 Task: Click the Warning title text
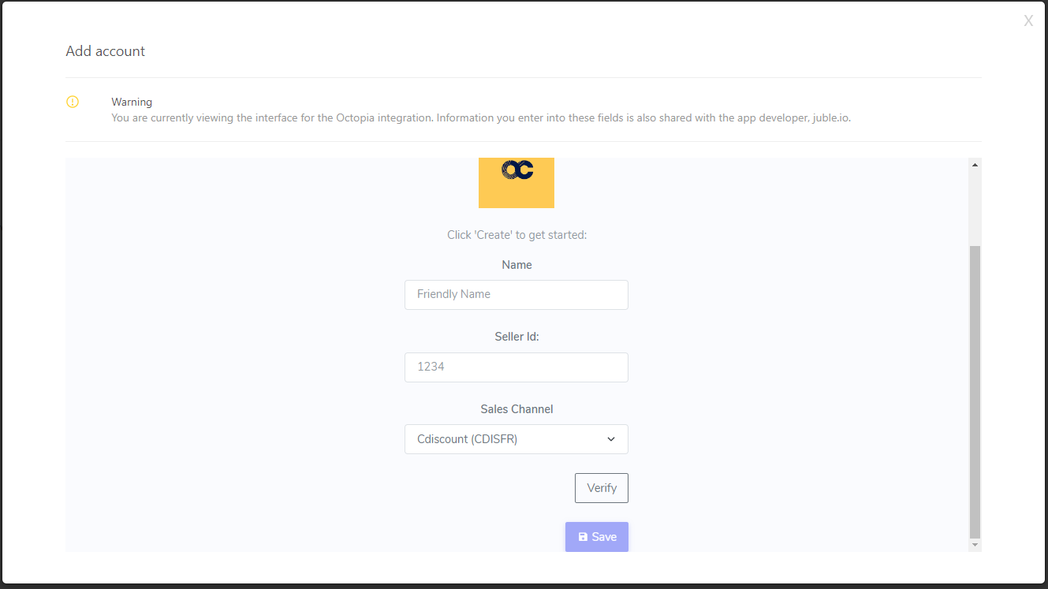[132, 102]
